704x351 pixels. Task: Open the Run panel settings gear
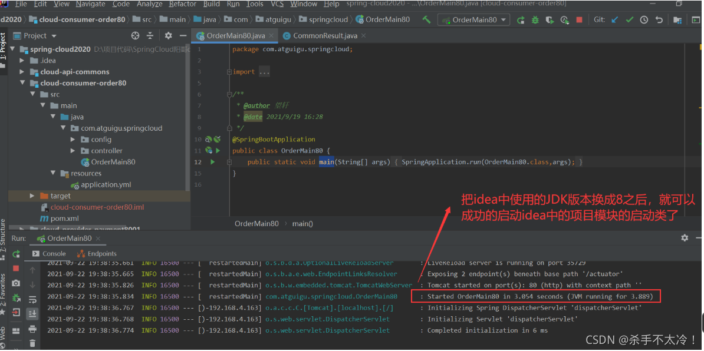coord(684,237)
